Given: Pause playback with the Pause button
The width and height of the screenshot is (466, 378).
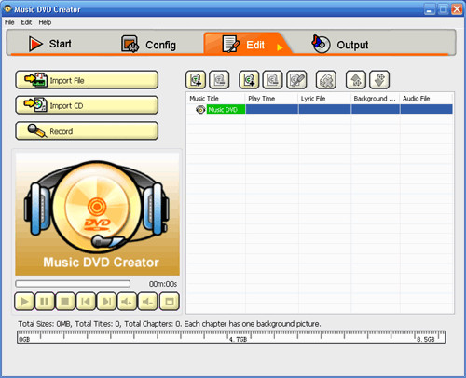Looking at the screenshot, I should coord(45,302).
